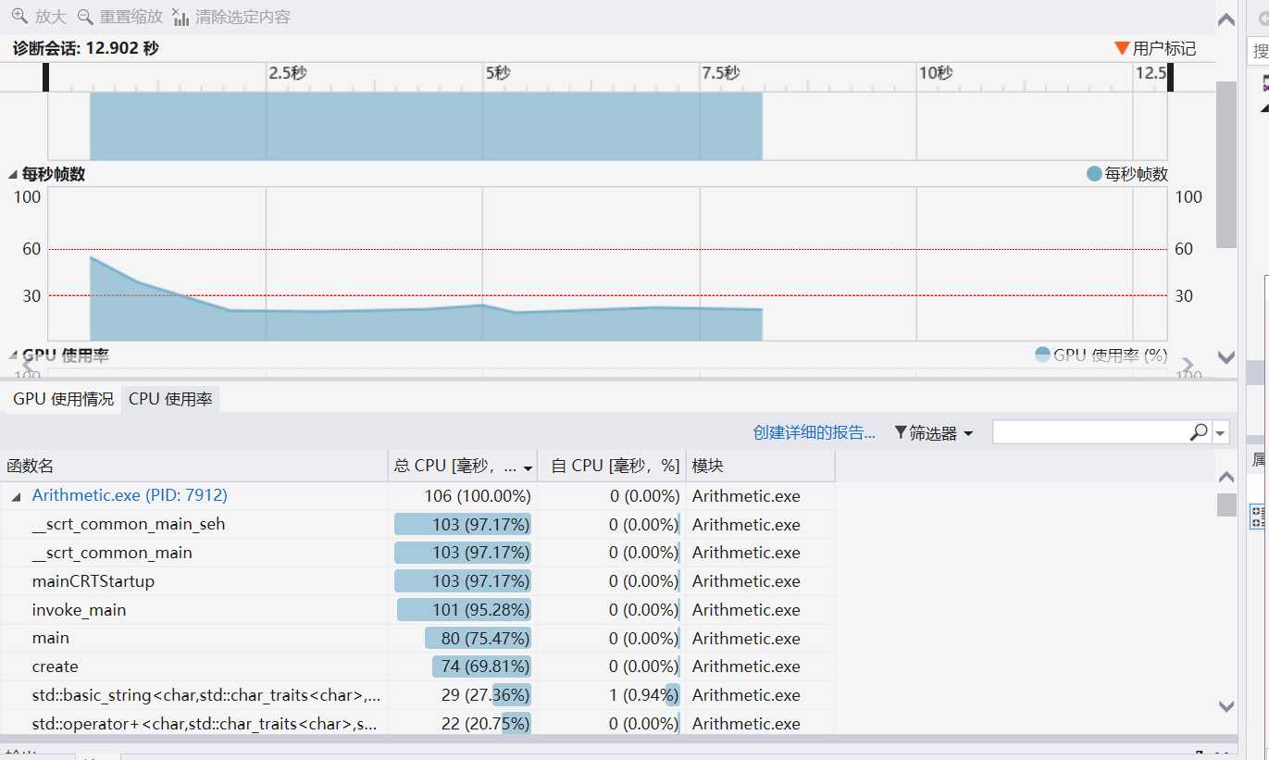Click the GPU 使用率 (%) legend dot

tap(1042, 355)
